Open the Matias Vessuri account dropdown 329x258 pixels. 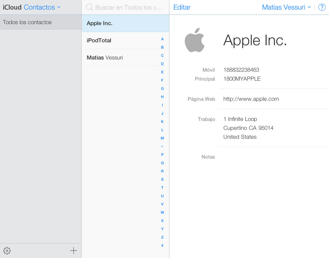click(x=286, y=7)
